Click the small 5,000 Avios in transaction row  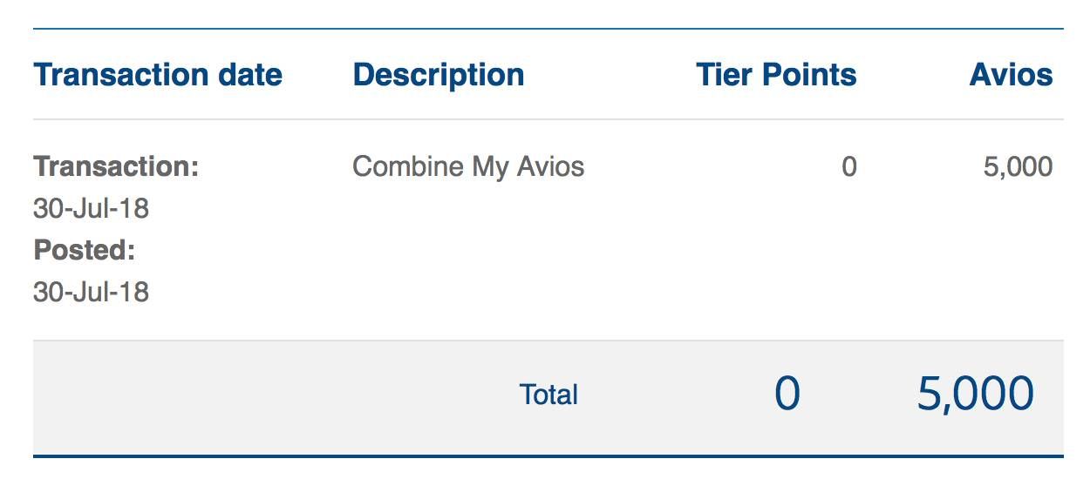pos(1018,166)
